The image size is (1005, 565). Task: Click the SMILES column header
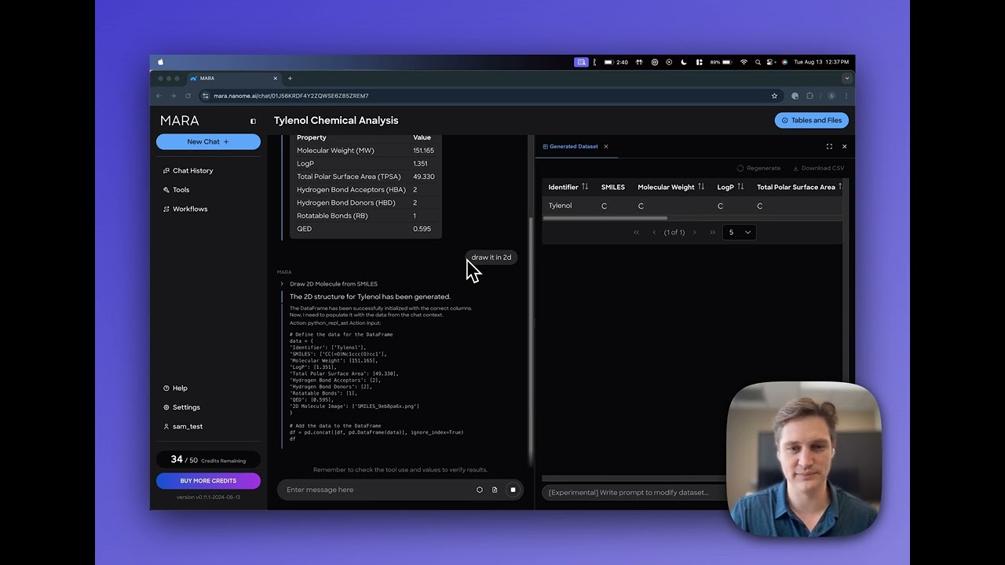pos(613,187)
